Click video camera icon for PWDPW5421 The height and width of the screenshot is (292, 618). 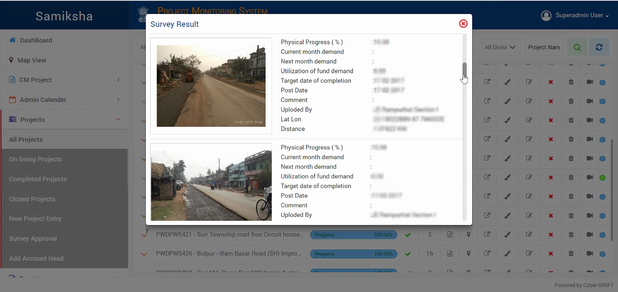click(x=590, y=235)
